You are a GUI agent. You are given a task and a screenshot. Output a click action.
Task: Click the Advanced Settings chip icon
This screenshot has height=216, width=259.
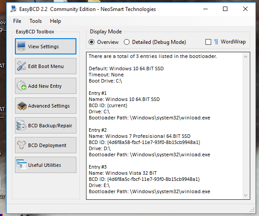[x=22, y=106]
